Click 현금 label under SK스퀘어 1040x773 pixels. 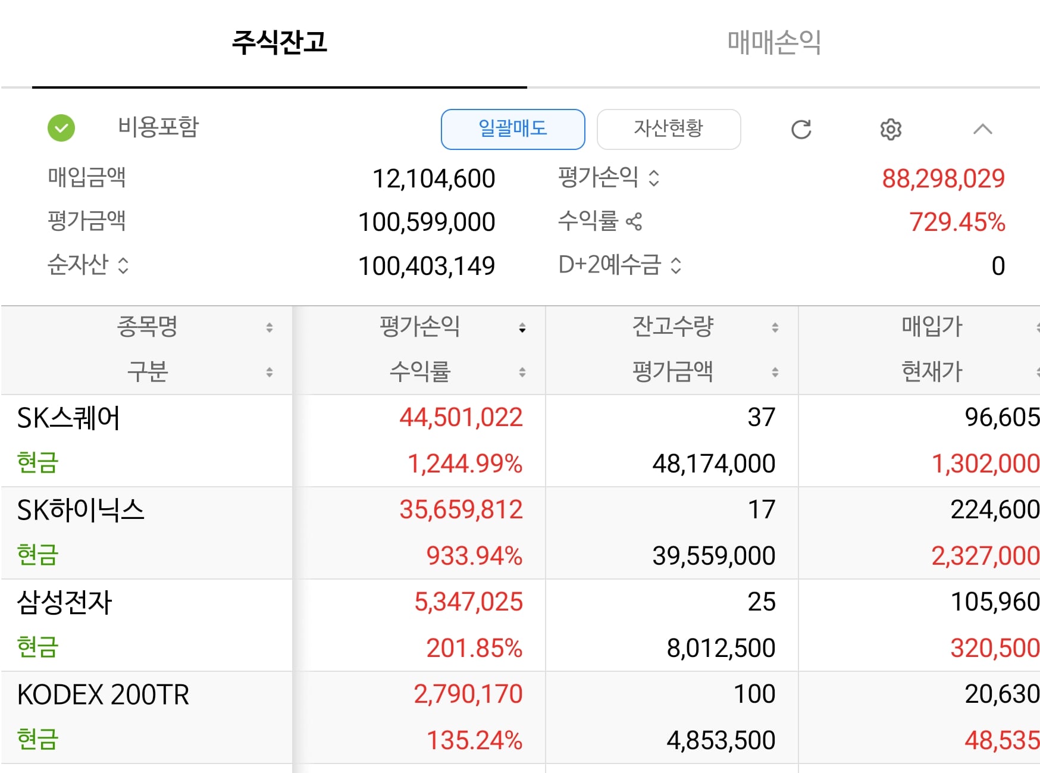[37, 462]
